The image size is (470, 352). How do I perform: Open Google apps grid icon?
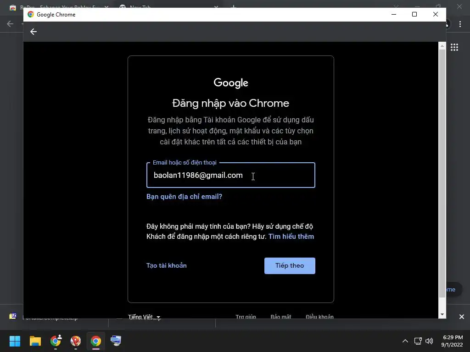point(454,47)
